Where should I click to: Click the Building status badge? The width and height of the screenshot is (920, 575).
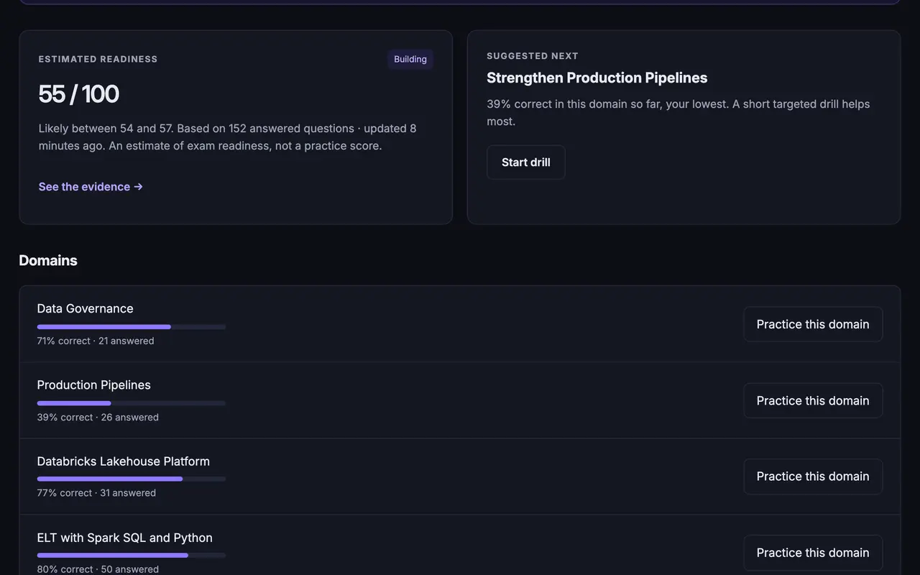(410, 59)
